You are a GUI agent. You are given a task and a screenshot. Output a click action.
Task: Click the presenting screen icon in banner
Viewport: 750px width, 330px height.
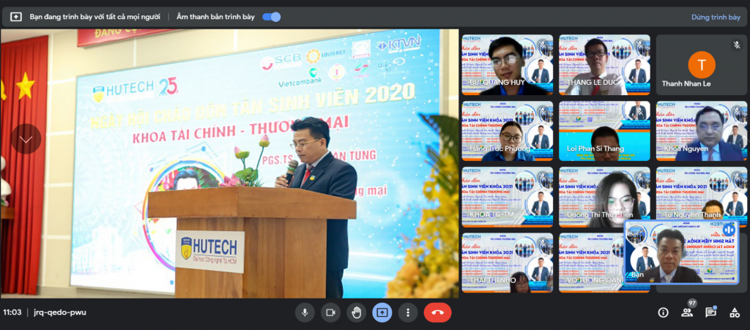(16, 17)
